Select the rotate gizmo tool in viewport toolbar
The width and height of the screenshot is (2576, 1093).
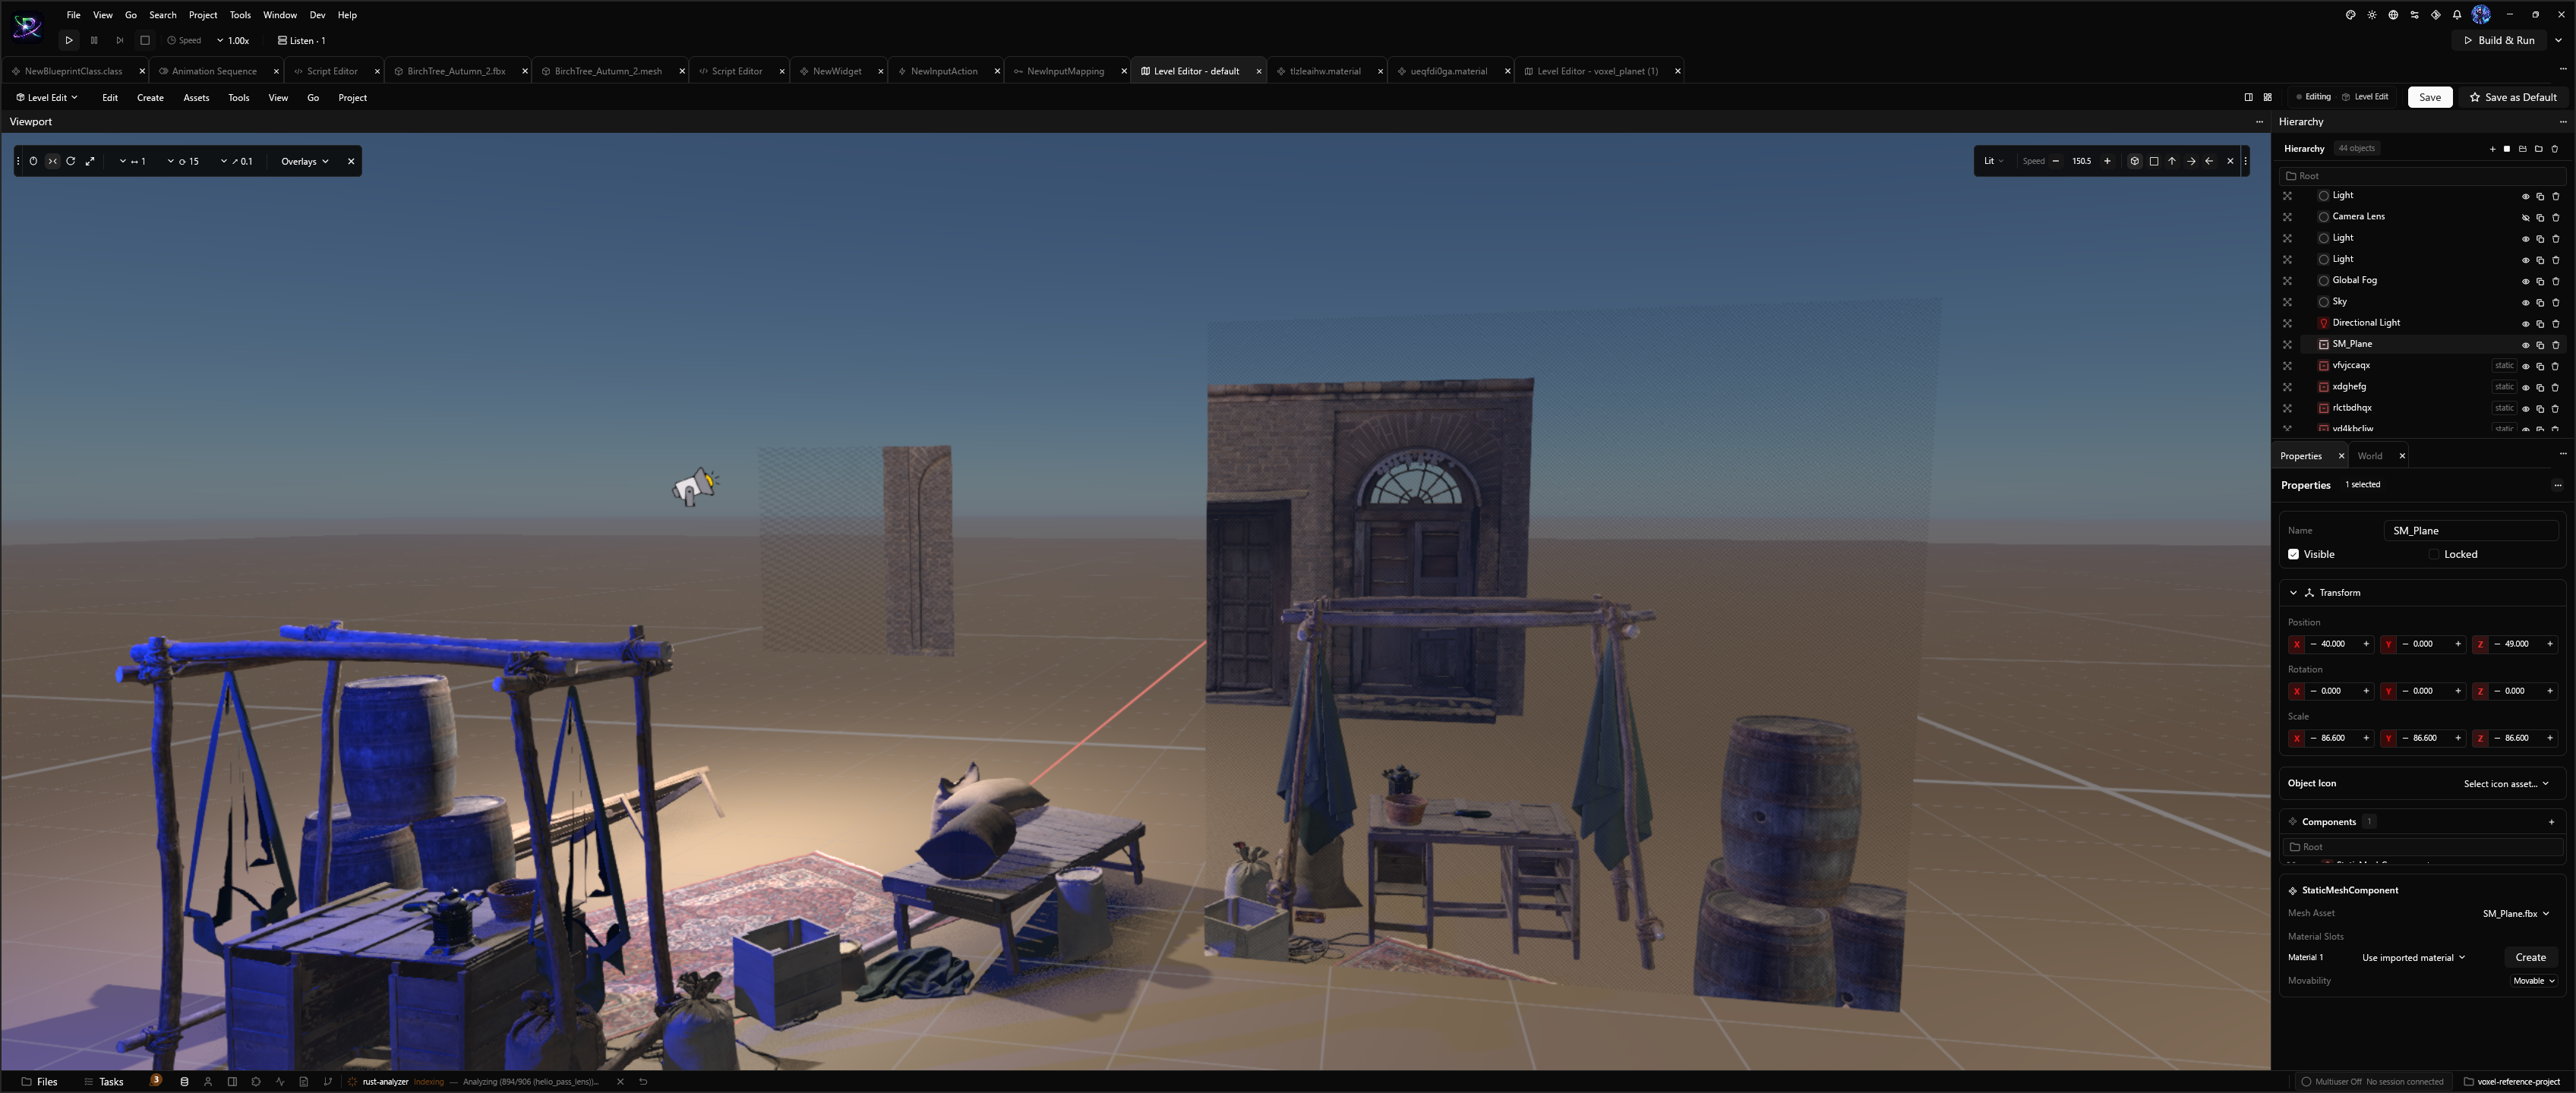(x=71, y=161)
